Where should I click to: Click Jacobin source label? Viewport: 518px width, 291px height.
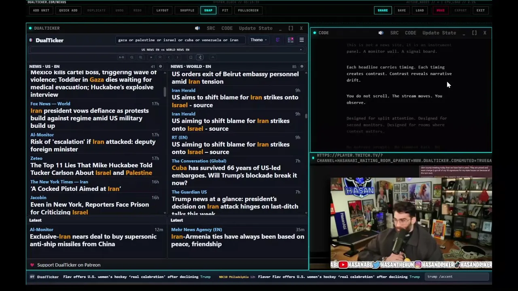click(x=38, y=198)
